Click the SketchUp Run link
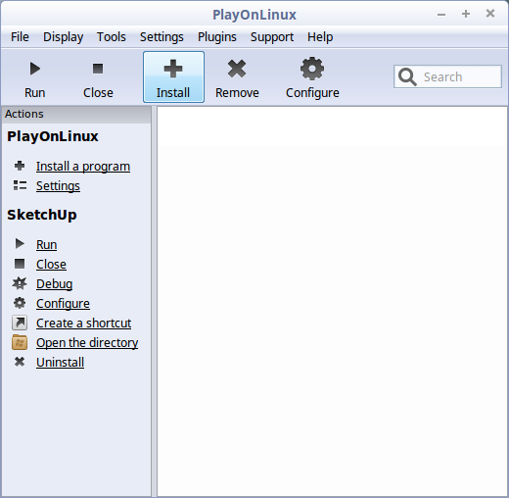 [47, 245]
